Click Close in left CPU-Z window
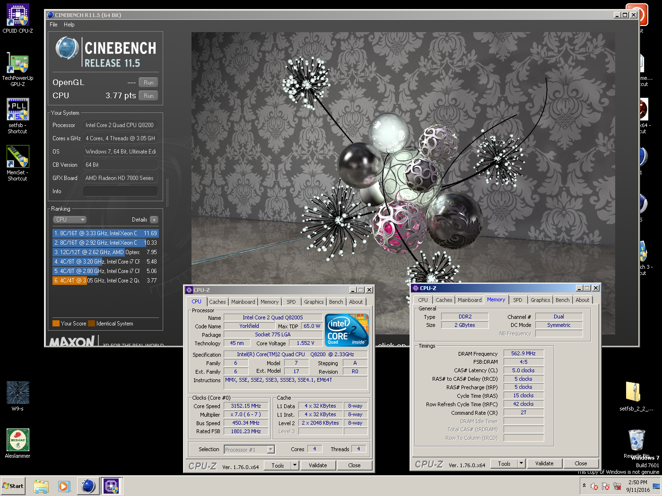The image size is (662, 496). click(x=354, y=466)
